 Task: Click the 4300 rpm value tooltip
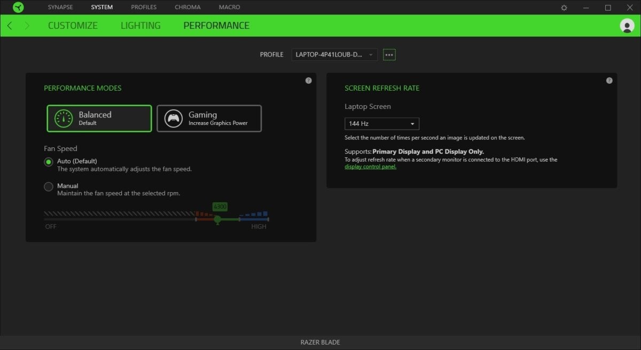click(220, 206)
